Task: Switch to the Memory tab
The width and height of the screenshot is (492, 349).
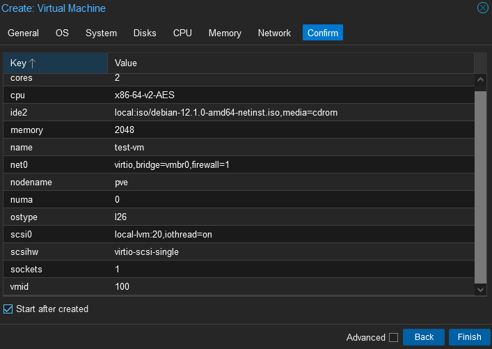Action: [225, 33]
